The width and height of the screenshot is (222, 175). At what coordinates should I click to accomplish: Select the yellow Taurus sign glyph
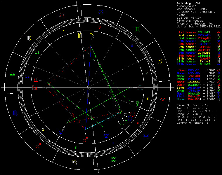click(x=160, y=62)
